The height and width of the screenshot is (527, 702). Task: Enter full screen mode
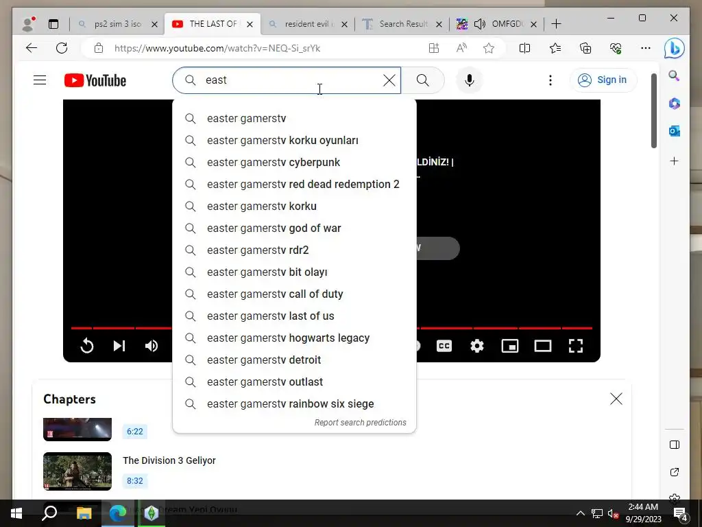pos(576,346)
